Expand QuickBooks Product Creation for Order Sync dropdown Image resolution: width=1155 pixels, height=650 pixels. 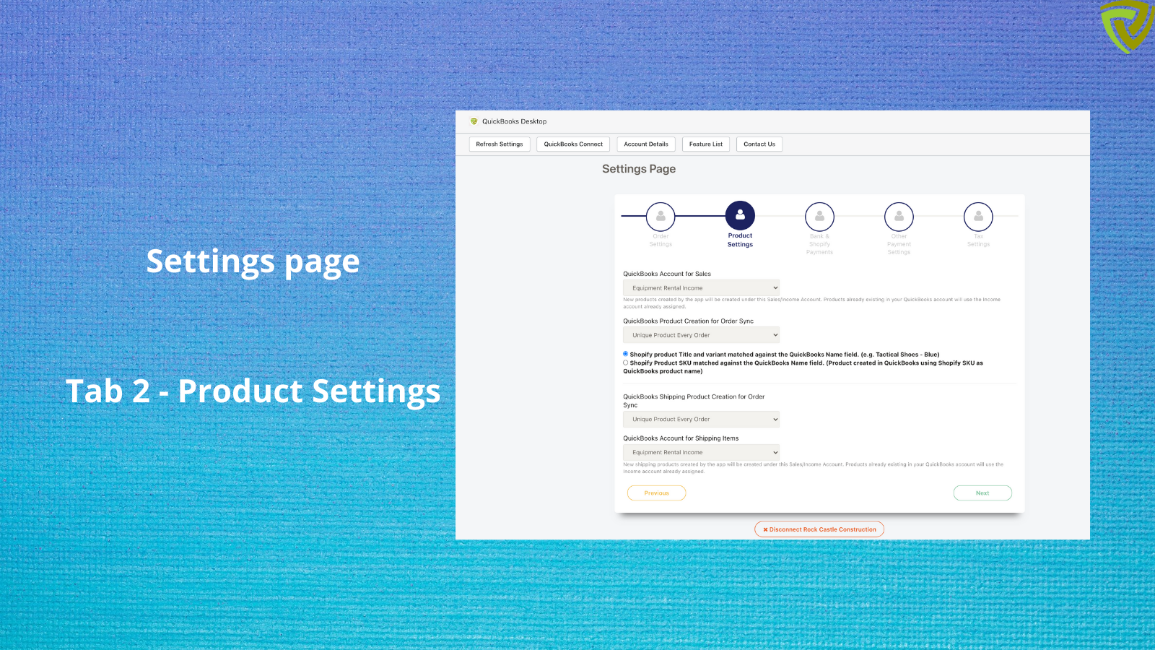click(x=701, y=335)
